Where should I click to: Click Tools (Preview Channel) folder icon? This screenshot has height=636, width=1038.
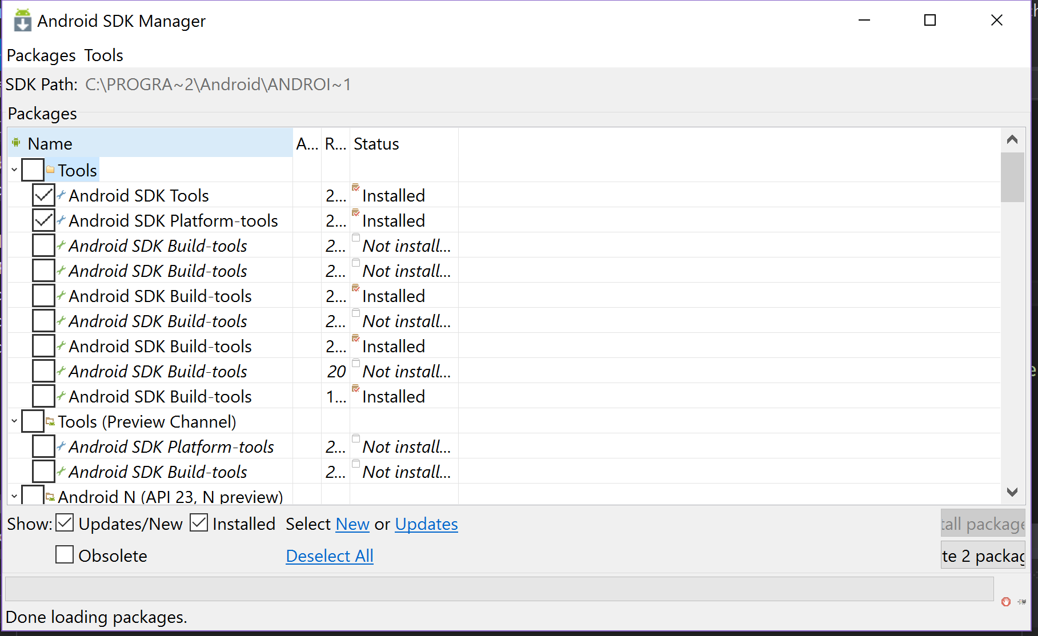pos(50,421)
